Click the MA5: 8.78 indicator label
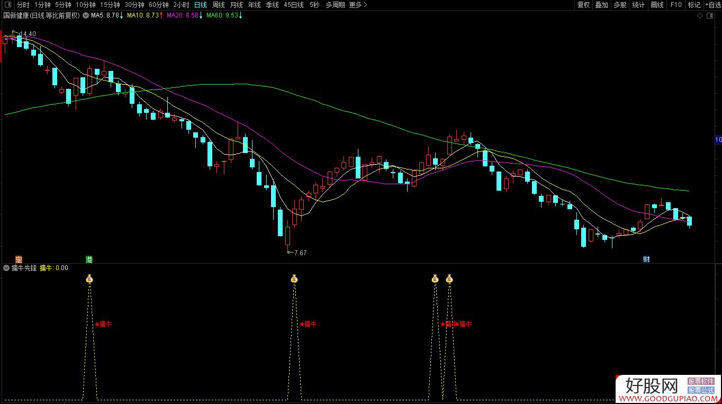This screenshot has width=722, height=404. 107,15
